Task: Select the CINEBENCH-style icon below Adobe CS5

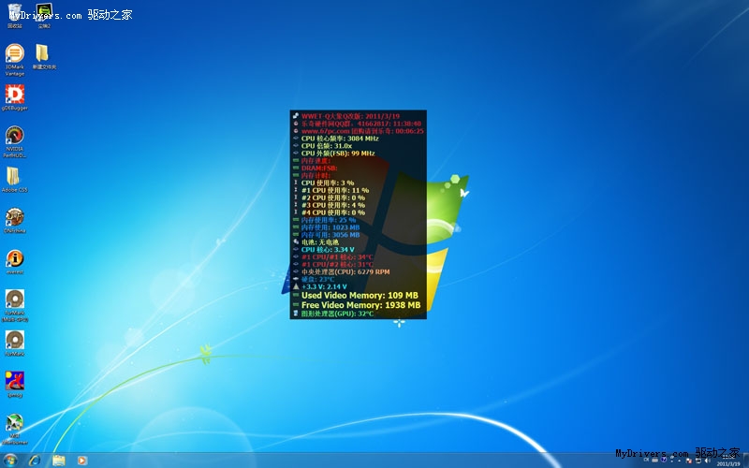Action: pos(15,220)
